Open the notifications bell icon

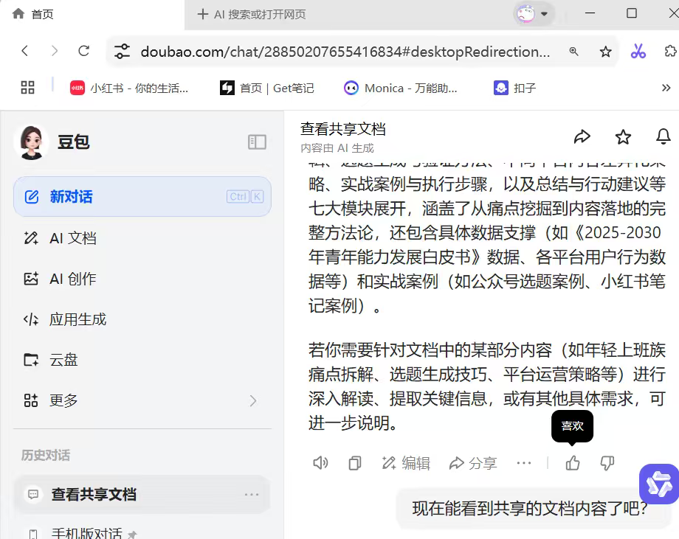click(663, 137)
